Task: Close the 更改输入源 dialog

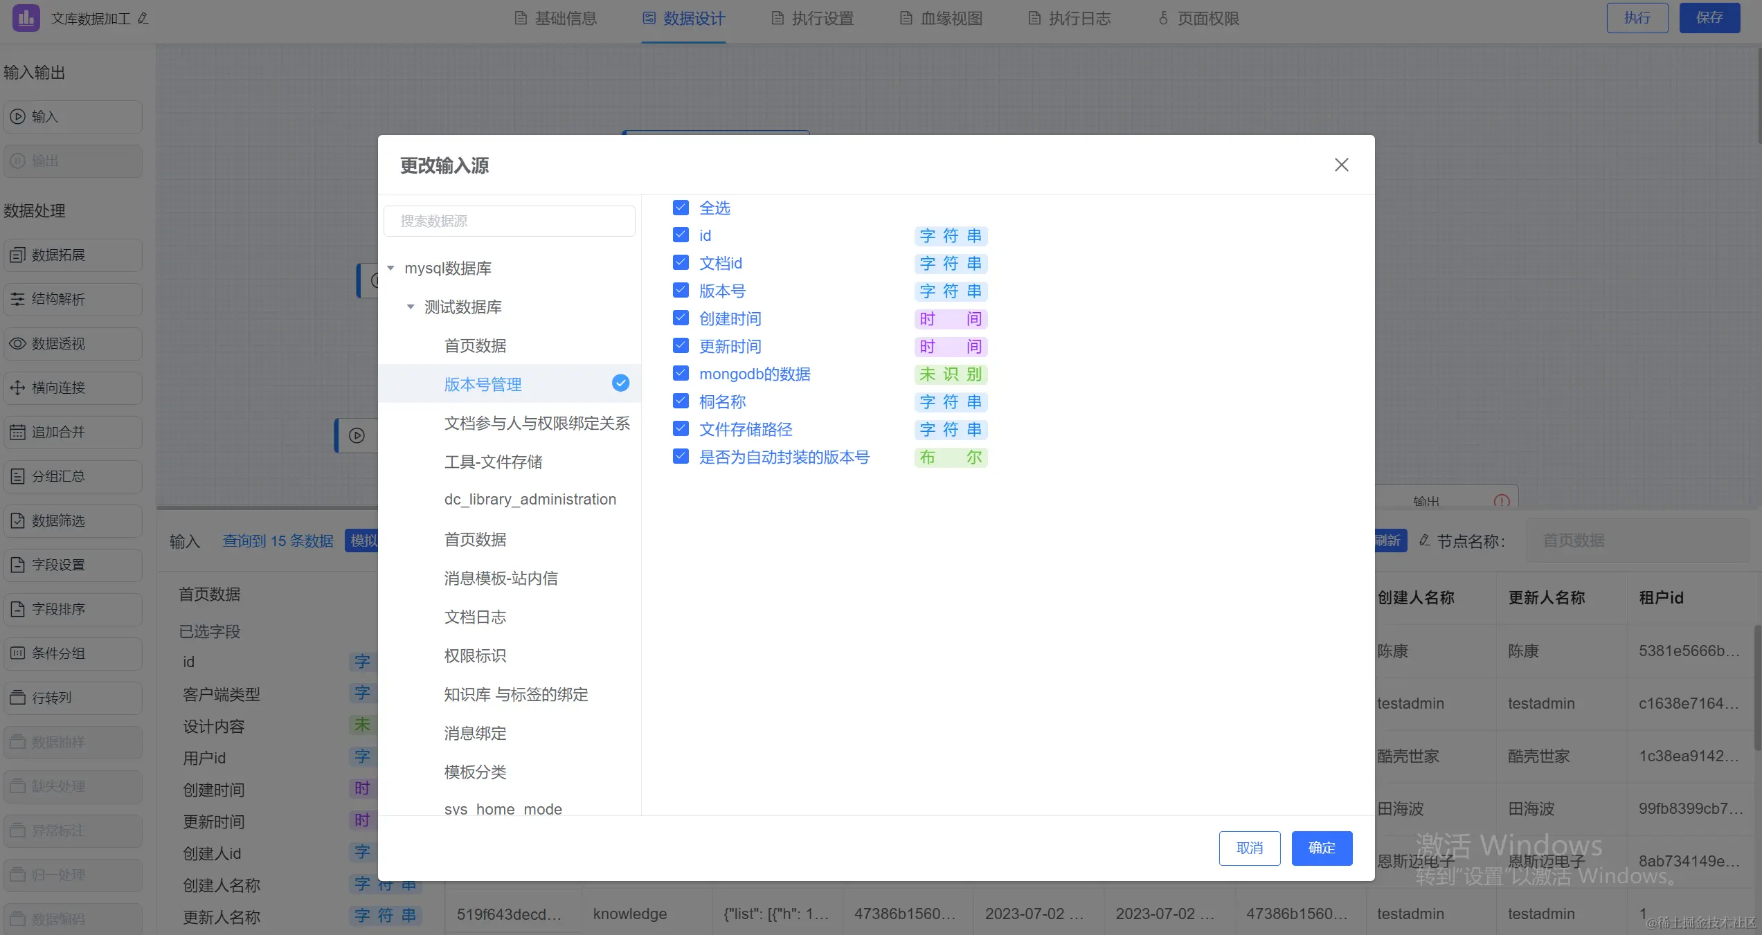Action: click(x=1341, y=165)
